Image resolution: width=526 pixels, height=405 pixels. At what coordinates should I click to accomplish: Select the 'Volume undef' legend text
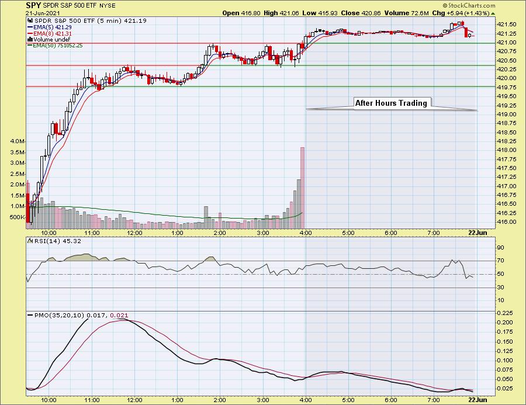point(51,40)
